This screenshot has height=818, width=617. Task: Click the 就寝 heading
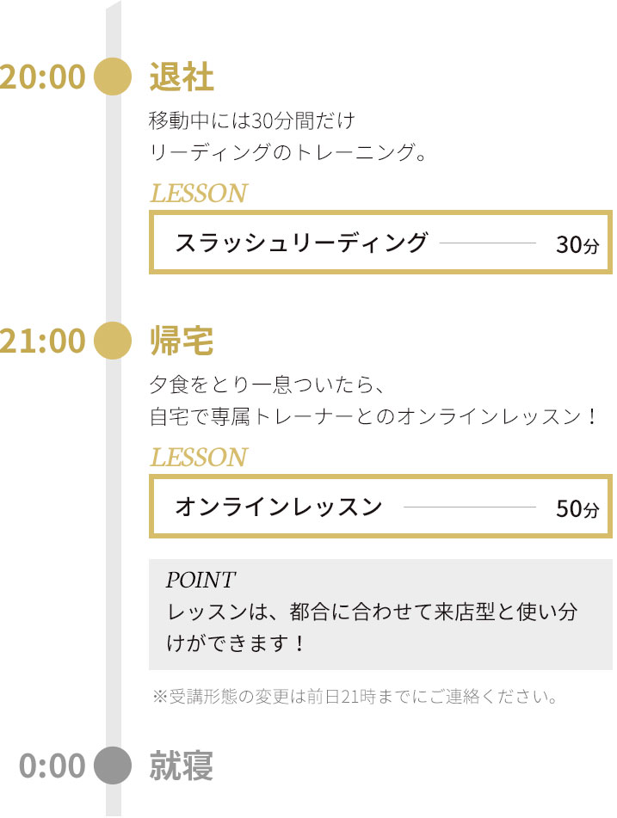tap(182, 766)
